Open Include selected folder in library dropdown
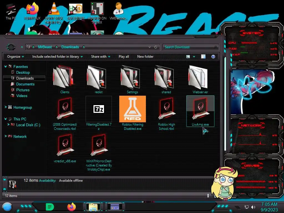 click(x=57, y=57)
